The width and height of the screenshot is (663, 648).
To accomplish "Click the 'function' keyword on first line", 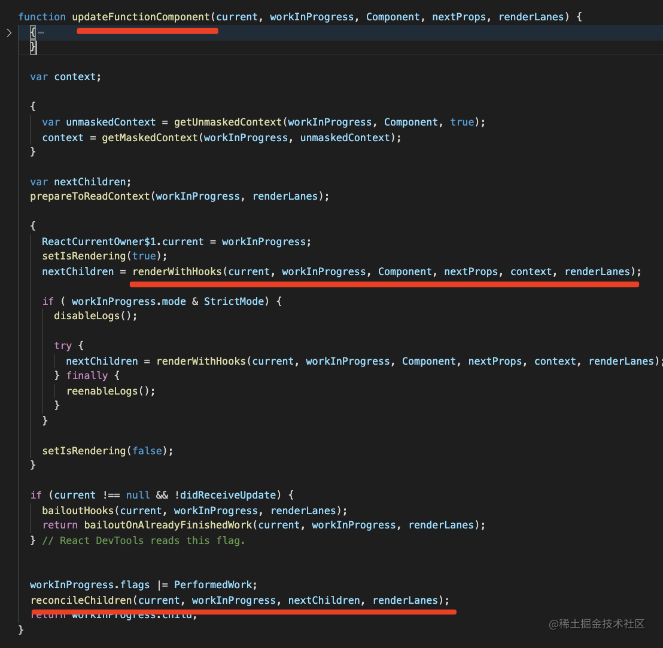I will click(42, 17).
